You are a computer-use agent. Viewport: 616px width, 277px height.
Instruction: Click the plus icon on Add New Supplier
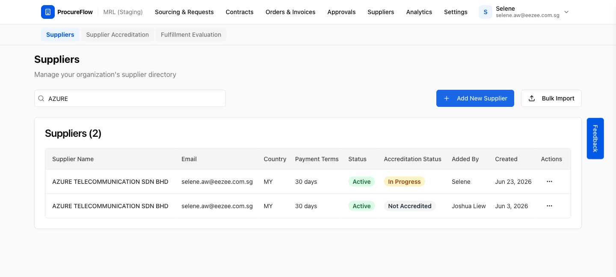click(447, 98)
